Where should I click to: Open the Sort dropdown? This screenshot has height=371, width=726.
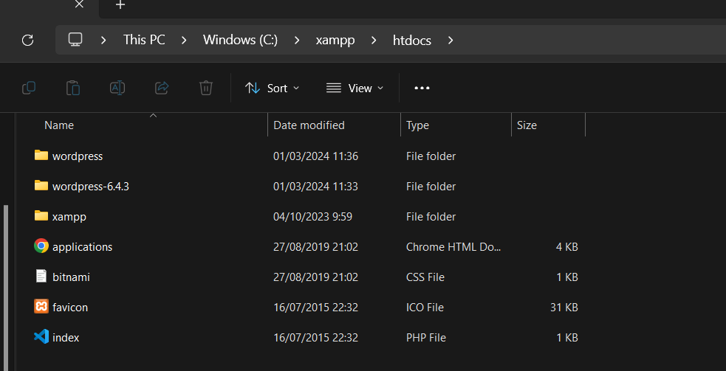coord(273,88)
